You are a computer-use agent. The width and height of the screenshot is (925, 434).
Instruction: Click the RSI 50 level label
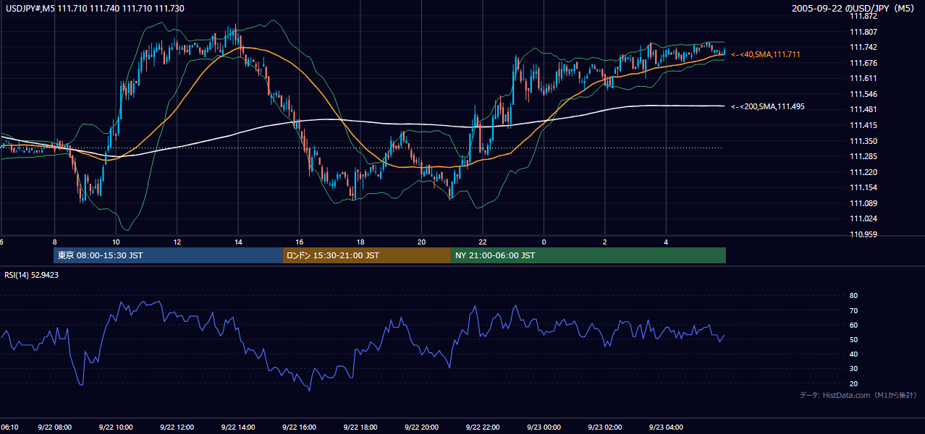pos(854,339)
